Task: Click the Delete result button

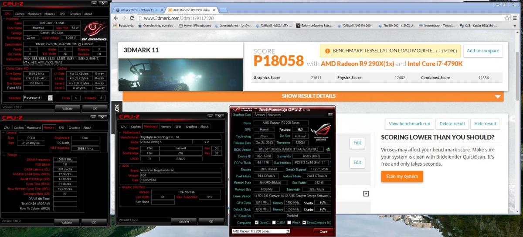Action: [x=452, y=124]
